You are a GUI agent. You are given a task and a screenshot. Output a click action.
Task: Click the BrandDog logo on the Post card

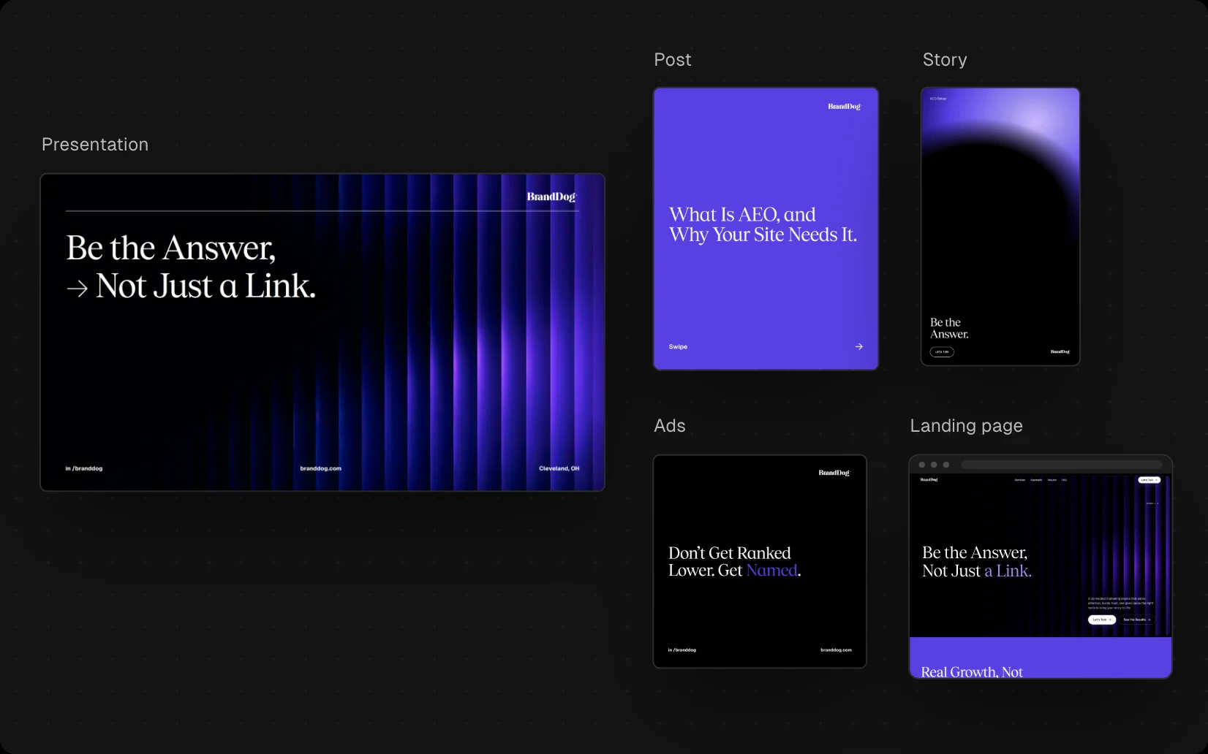coord(845,107)
